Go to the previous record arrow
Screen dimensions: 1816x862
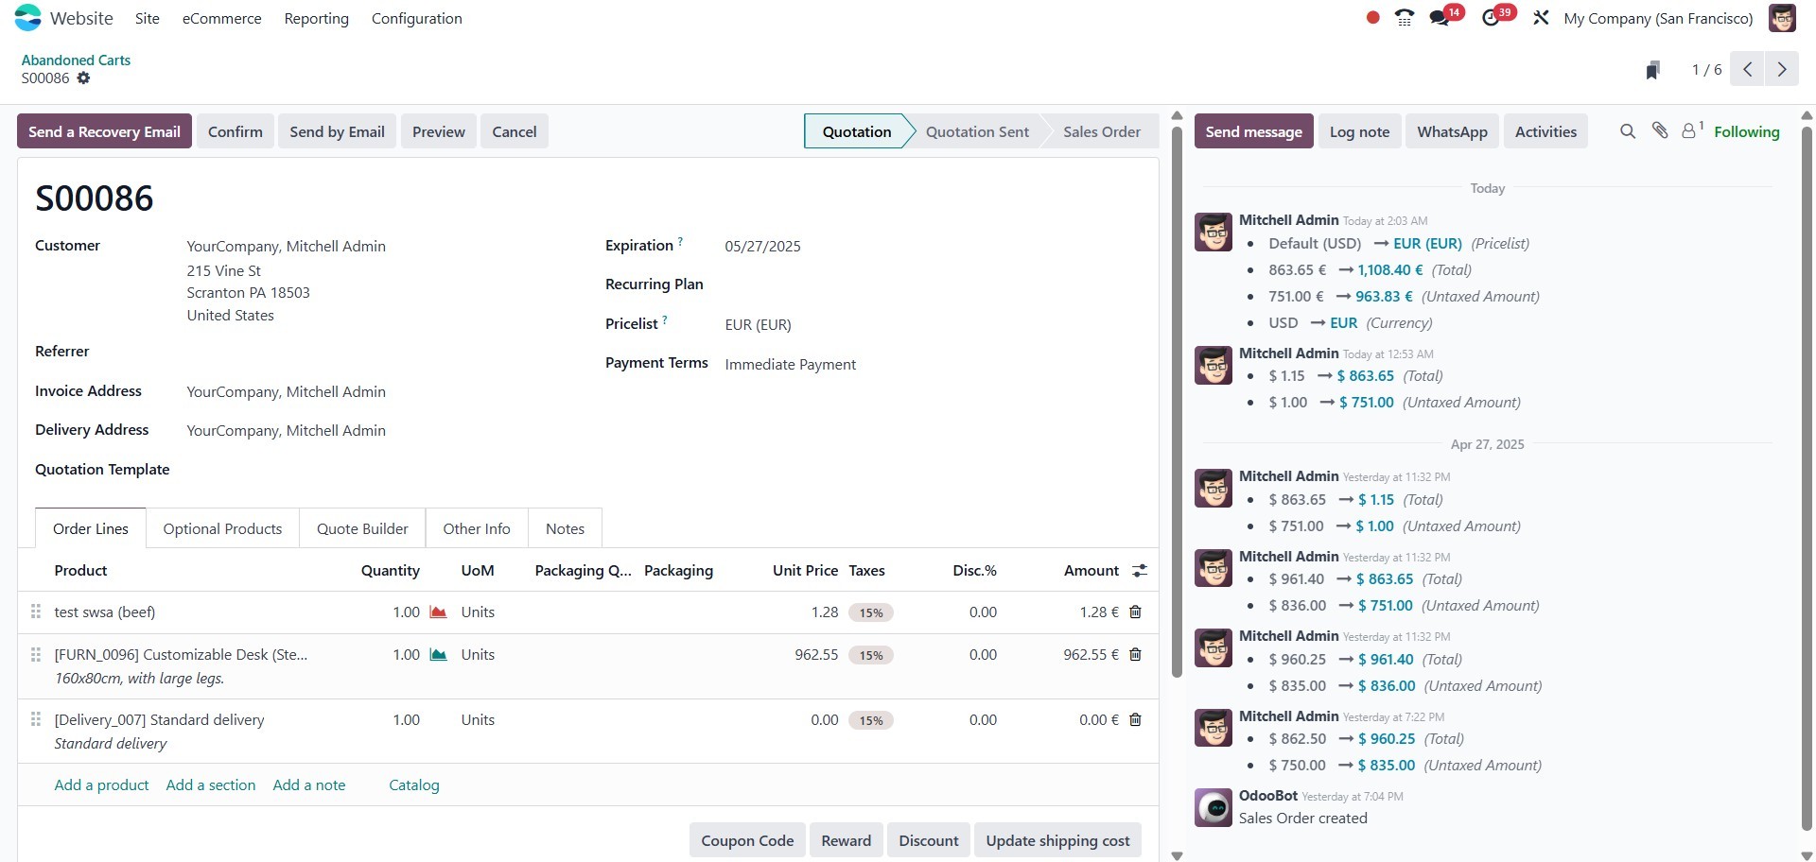pos(1747,69)
